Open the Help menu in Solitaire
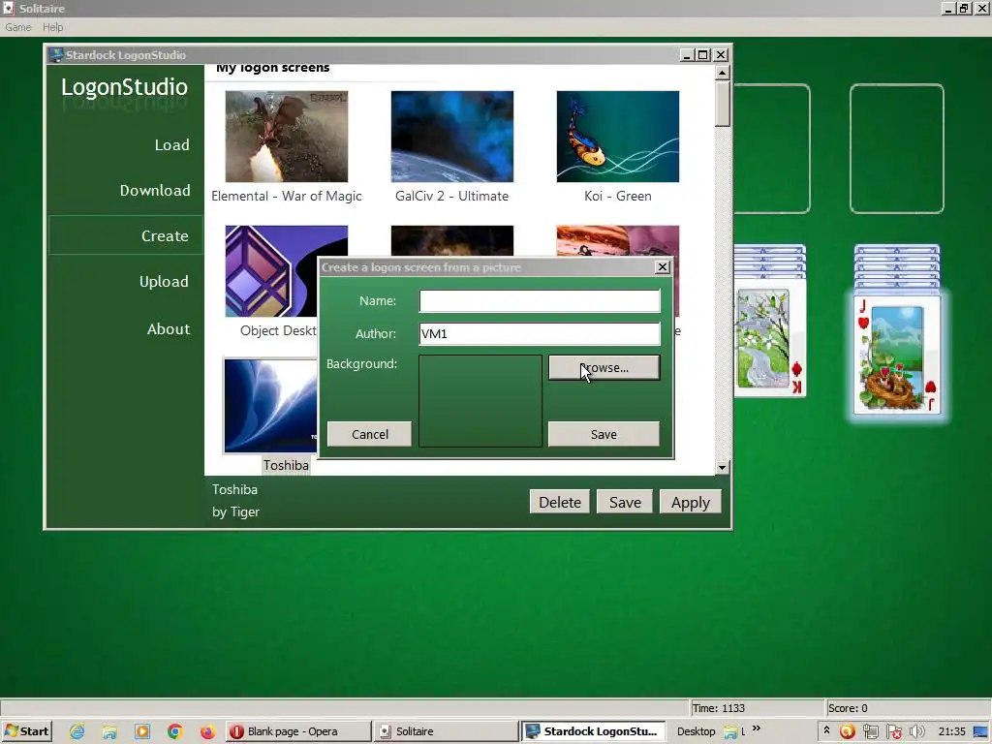This screenshot has width=992, height=744. click(52, 27)
